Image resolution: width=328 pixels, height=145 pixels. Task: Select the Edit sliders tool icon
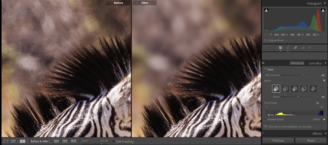280,48
